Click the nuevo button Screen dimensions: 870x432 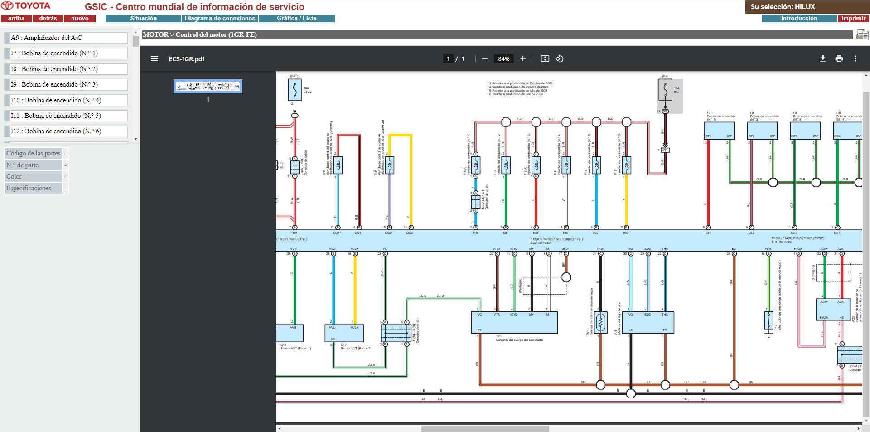(80, 19)
